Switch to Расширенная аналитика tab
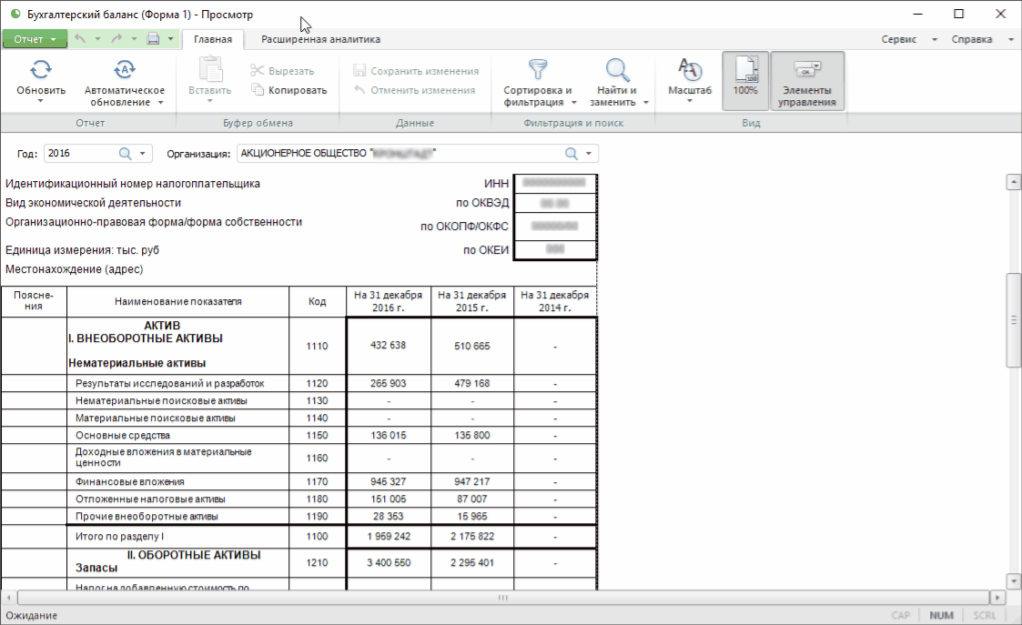1022x625 pixels. click(320, 39)
